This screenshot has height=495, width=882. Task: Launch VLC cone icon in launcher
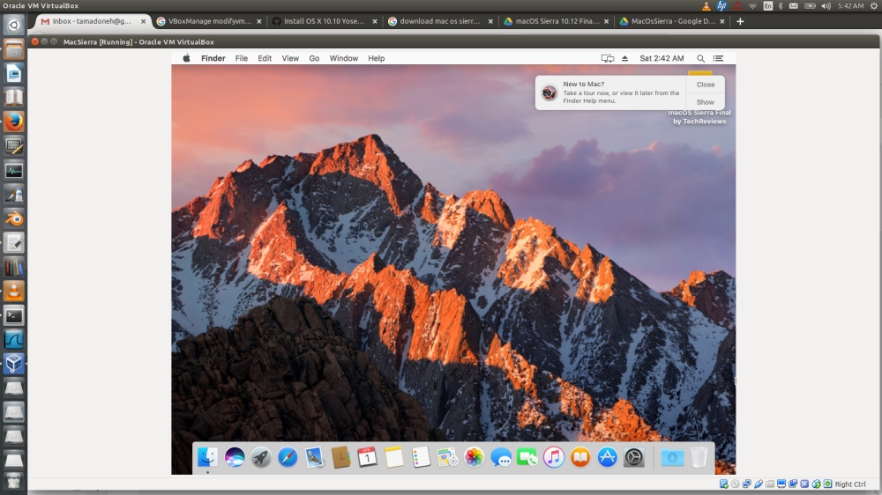tap(13, 291)
